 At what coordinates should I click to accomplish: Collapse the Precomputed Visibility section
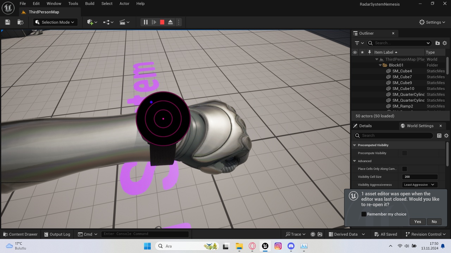click(x=354, y=145)
